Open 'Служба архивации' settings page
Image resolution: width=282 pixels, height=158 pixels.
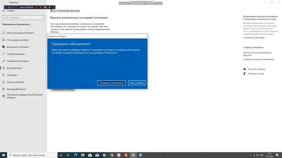(16, 54)
